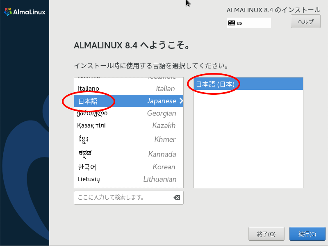The width and height of the screenshot is (328, 246).
Task: Select 한국어 Korean language row
Action: coord(129,167)
